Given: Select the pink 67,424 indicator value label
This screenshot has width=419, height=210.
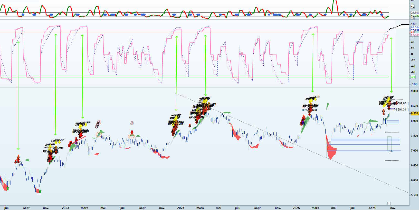Looking at the screenshot, I should pyautogui.click(x=415, y=35).
